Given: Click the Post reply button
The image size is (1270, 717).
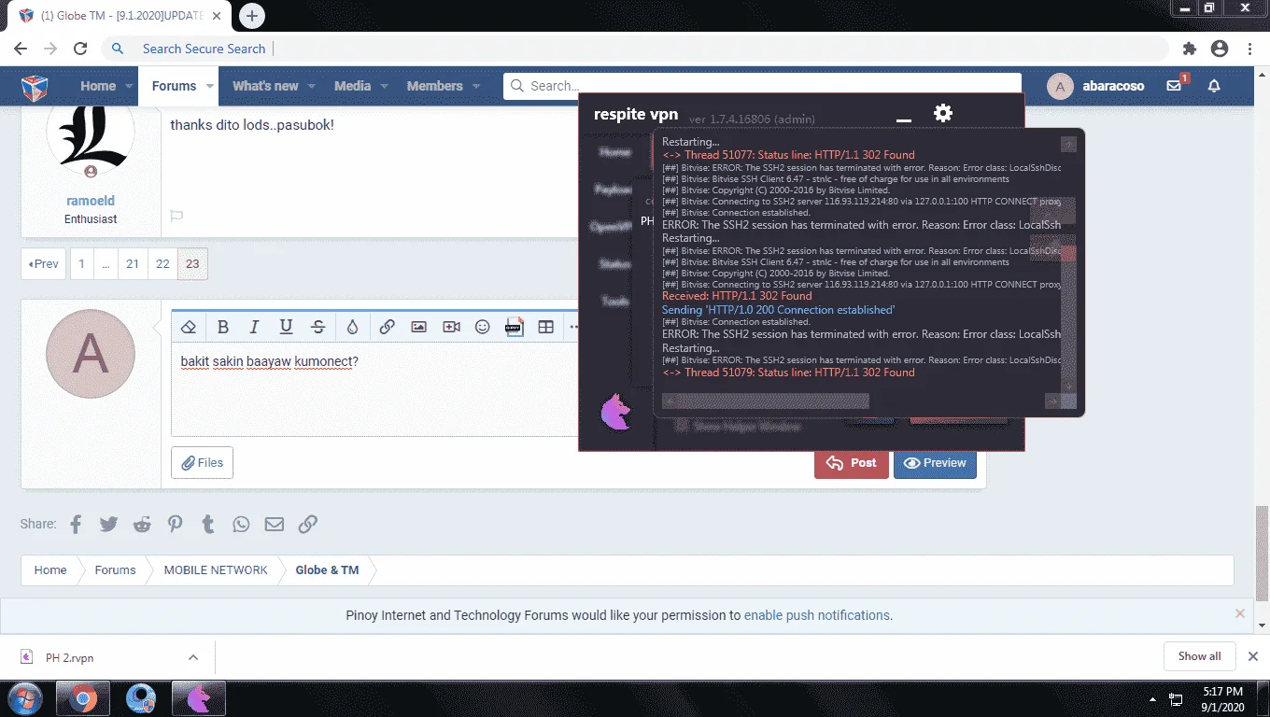Looking at the screenshot, I should click(852, 463).
